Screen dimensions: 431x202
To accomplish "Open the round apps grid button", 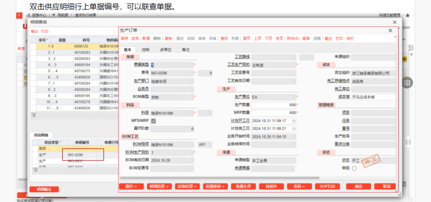I will click(x=408, y=83).
